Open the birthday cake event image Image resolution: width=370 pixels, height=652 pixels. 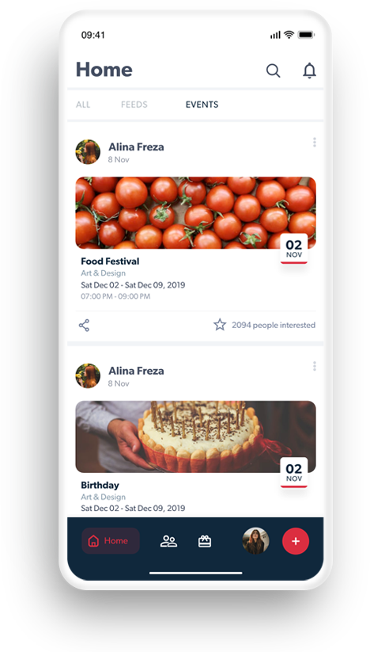pos(195,437)
